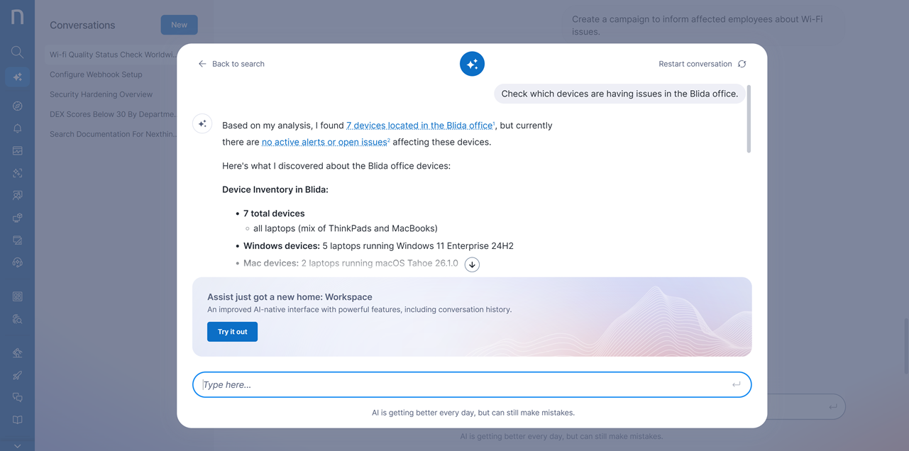Open the 7 devices in Blida link
The width and height of the screenshot is (909, 451).
click(419, 126)
